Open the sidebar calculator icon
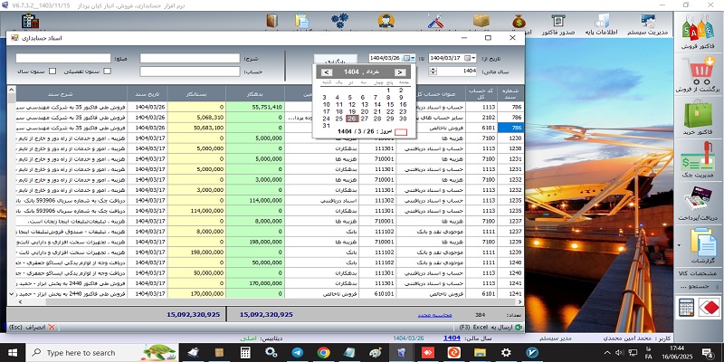724x362 pixels. click(686, 308)
